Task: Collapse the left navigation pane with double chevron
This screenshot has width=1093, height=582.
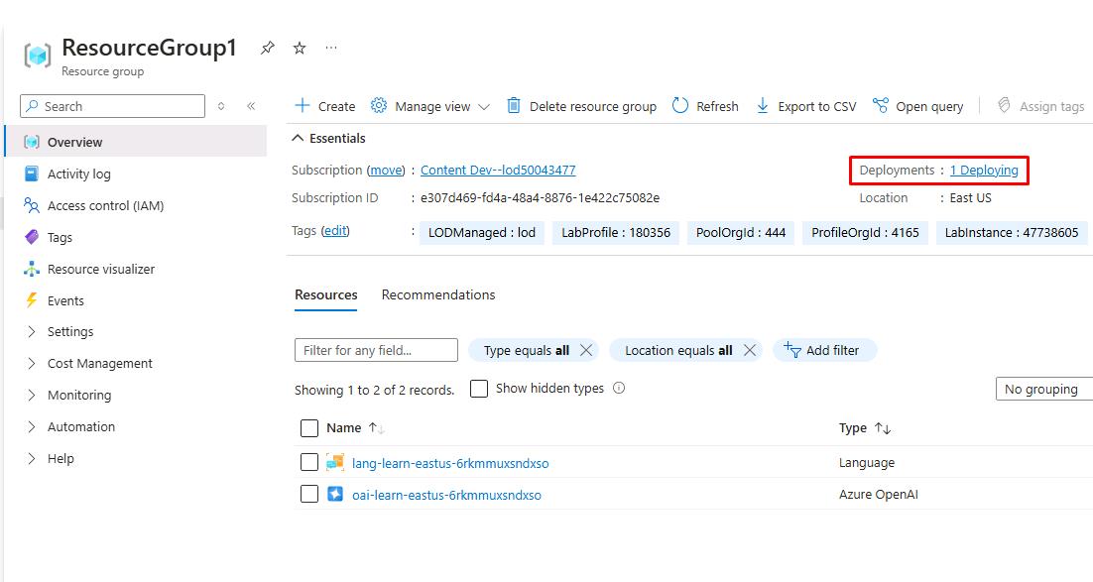Action: (x=251, y=106)
